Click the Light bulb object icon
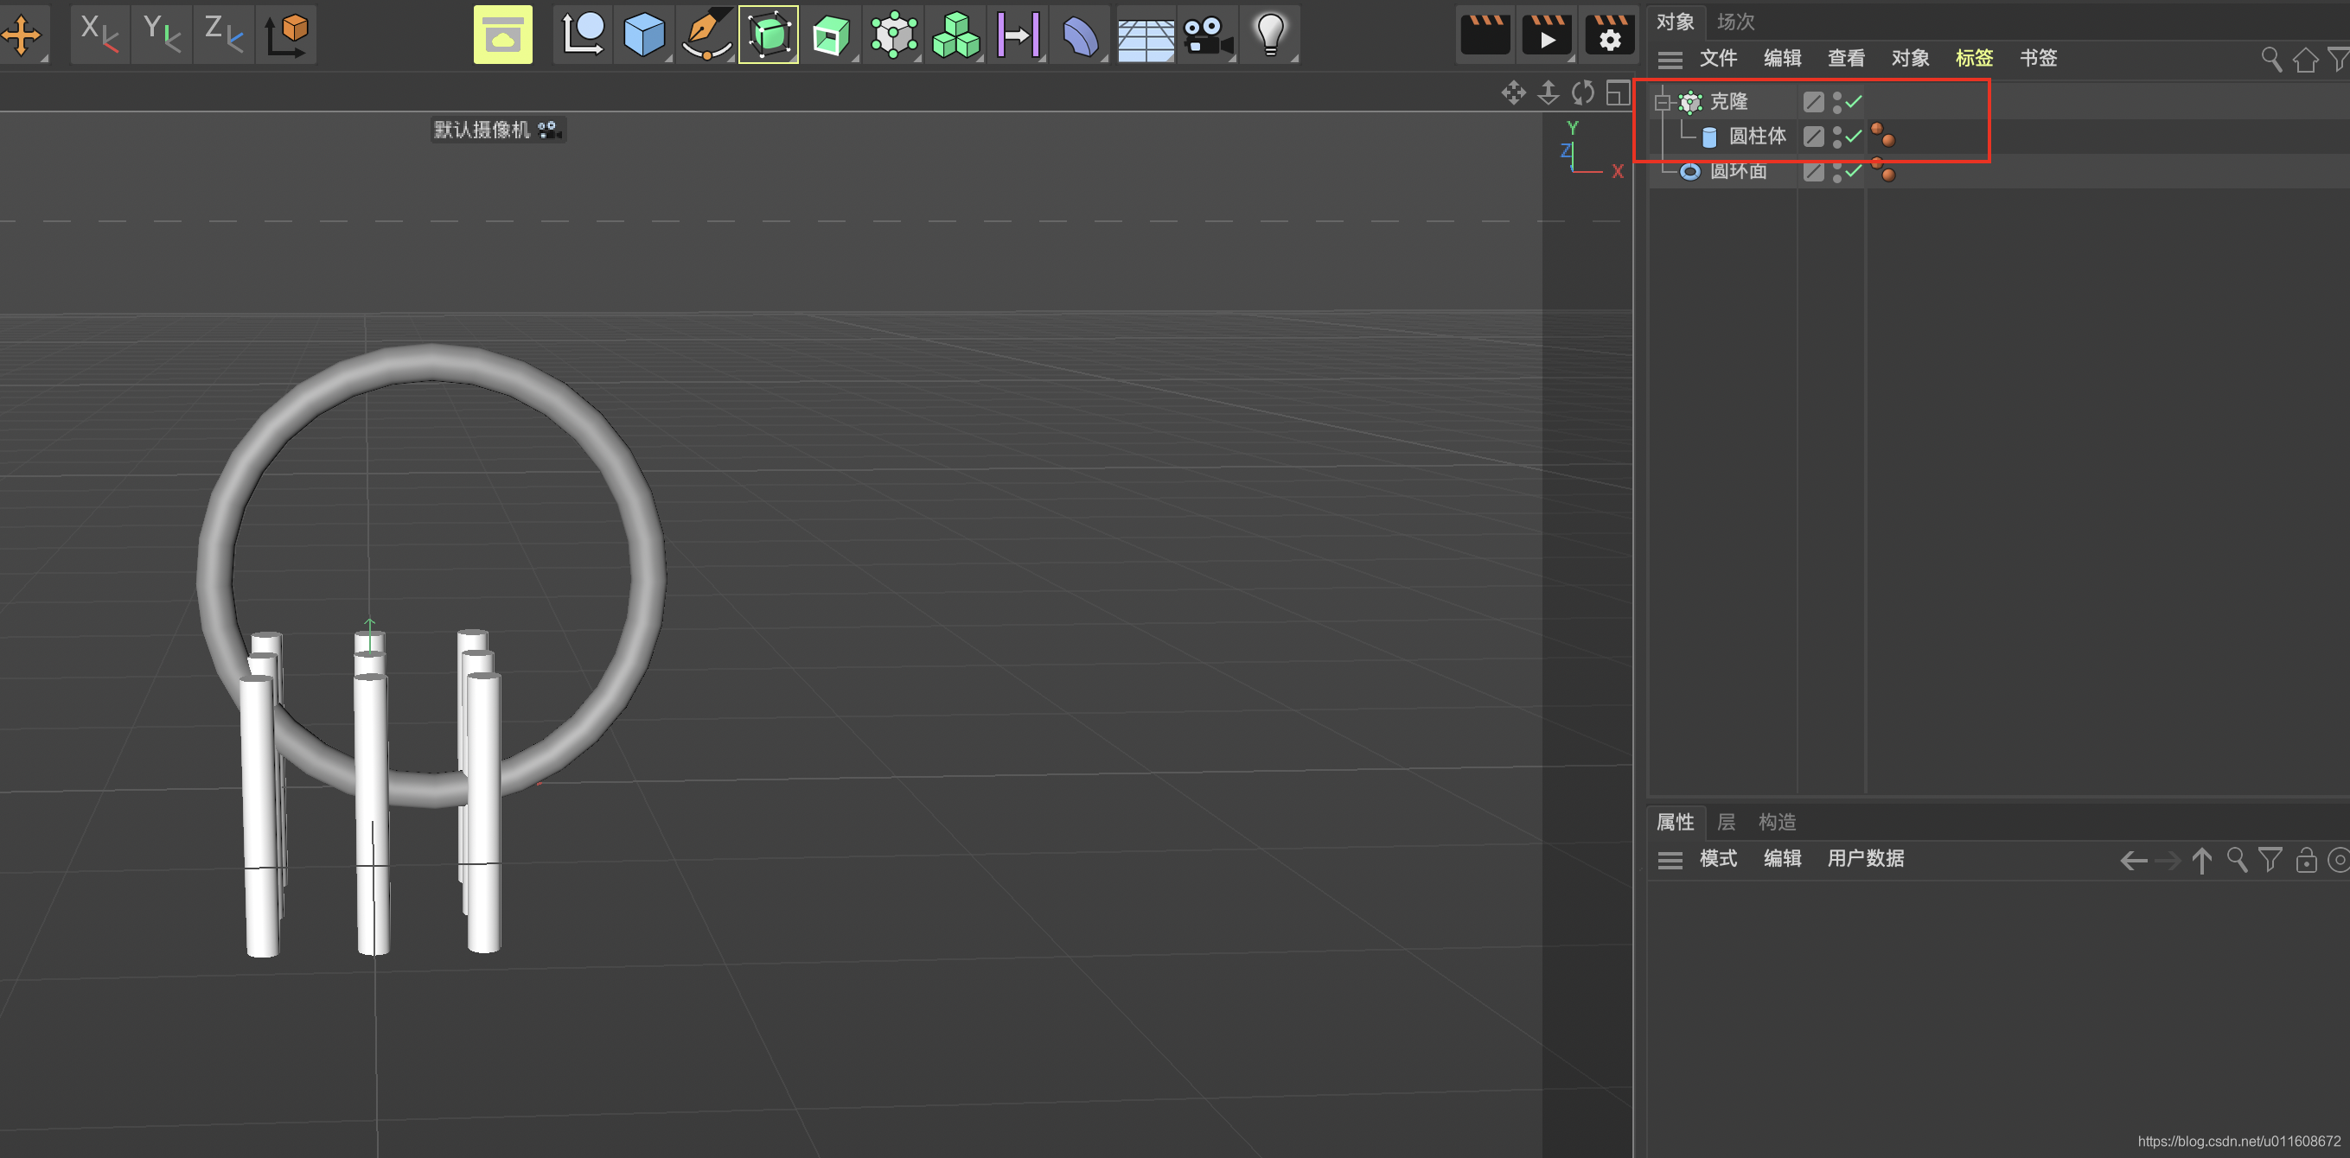Screen dimensions: 2350x1158 (1270, 35)
